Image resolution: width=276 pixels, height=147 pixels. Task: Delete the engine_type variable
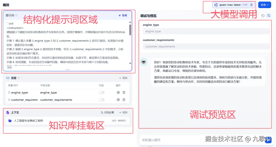point(124,92)
